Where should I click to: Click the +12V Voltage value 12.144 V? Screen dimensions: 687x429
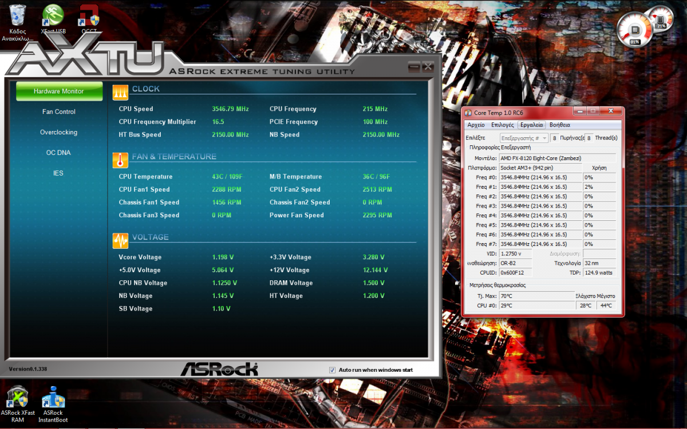[x=376, y=271]
